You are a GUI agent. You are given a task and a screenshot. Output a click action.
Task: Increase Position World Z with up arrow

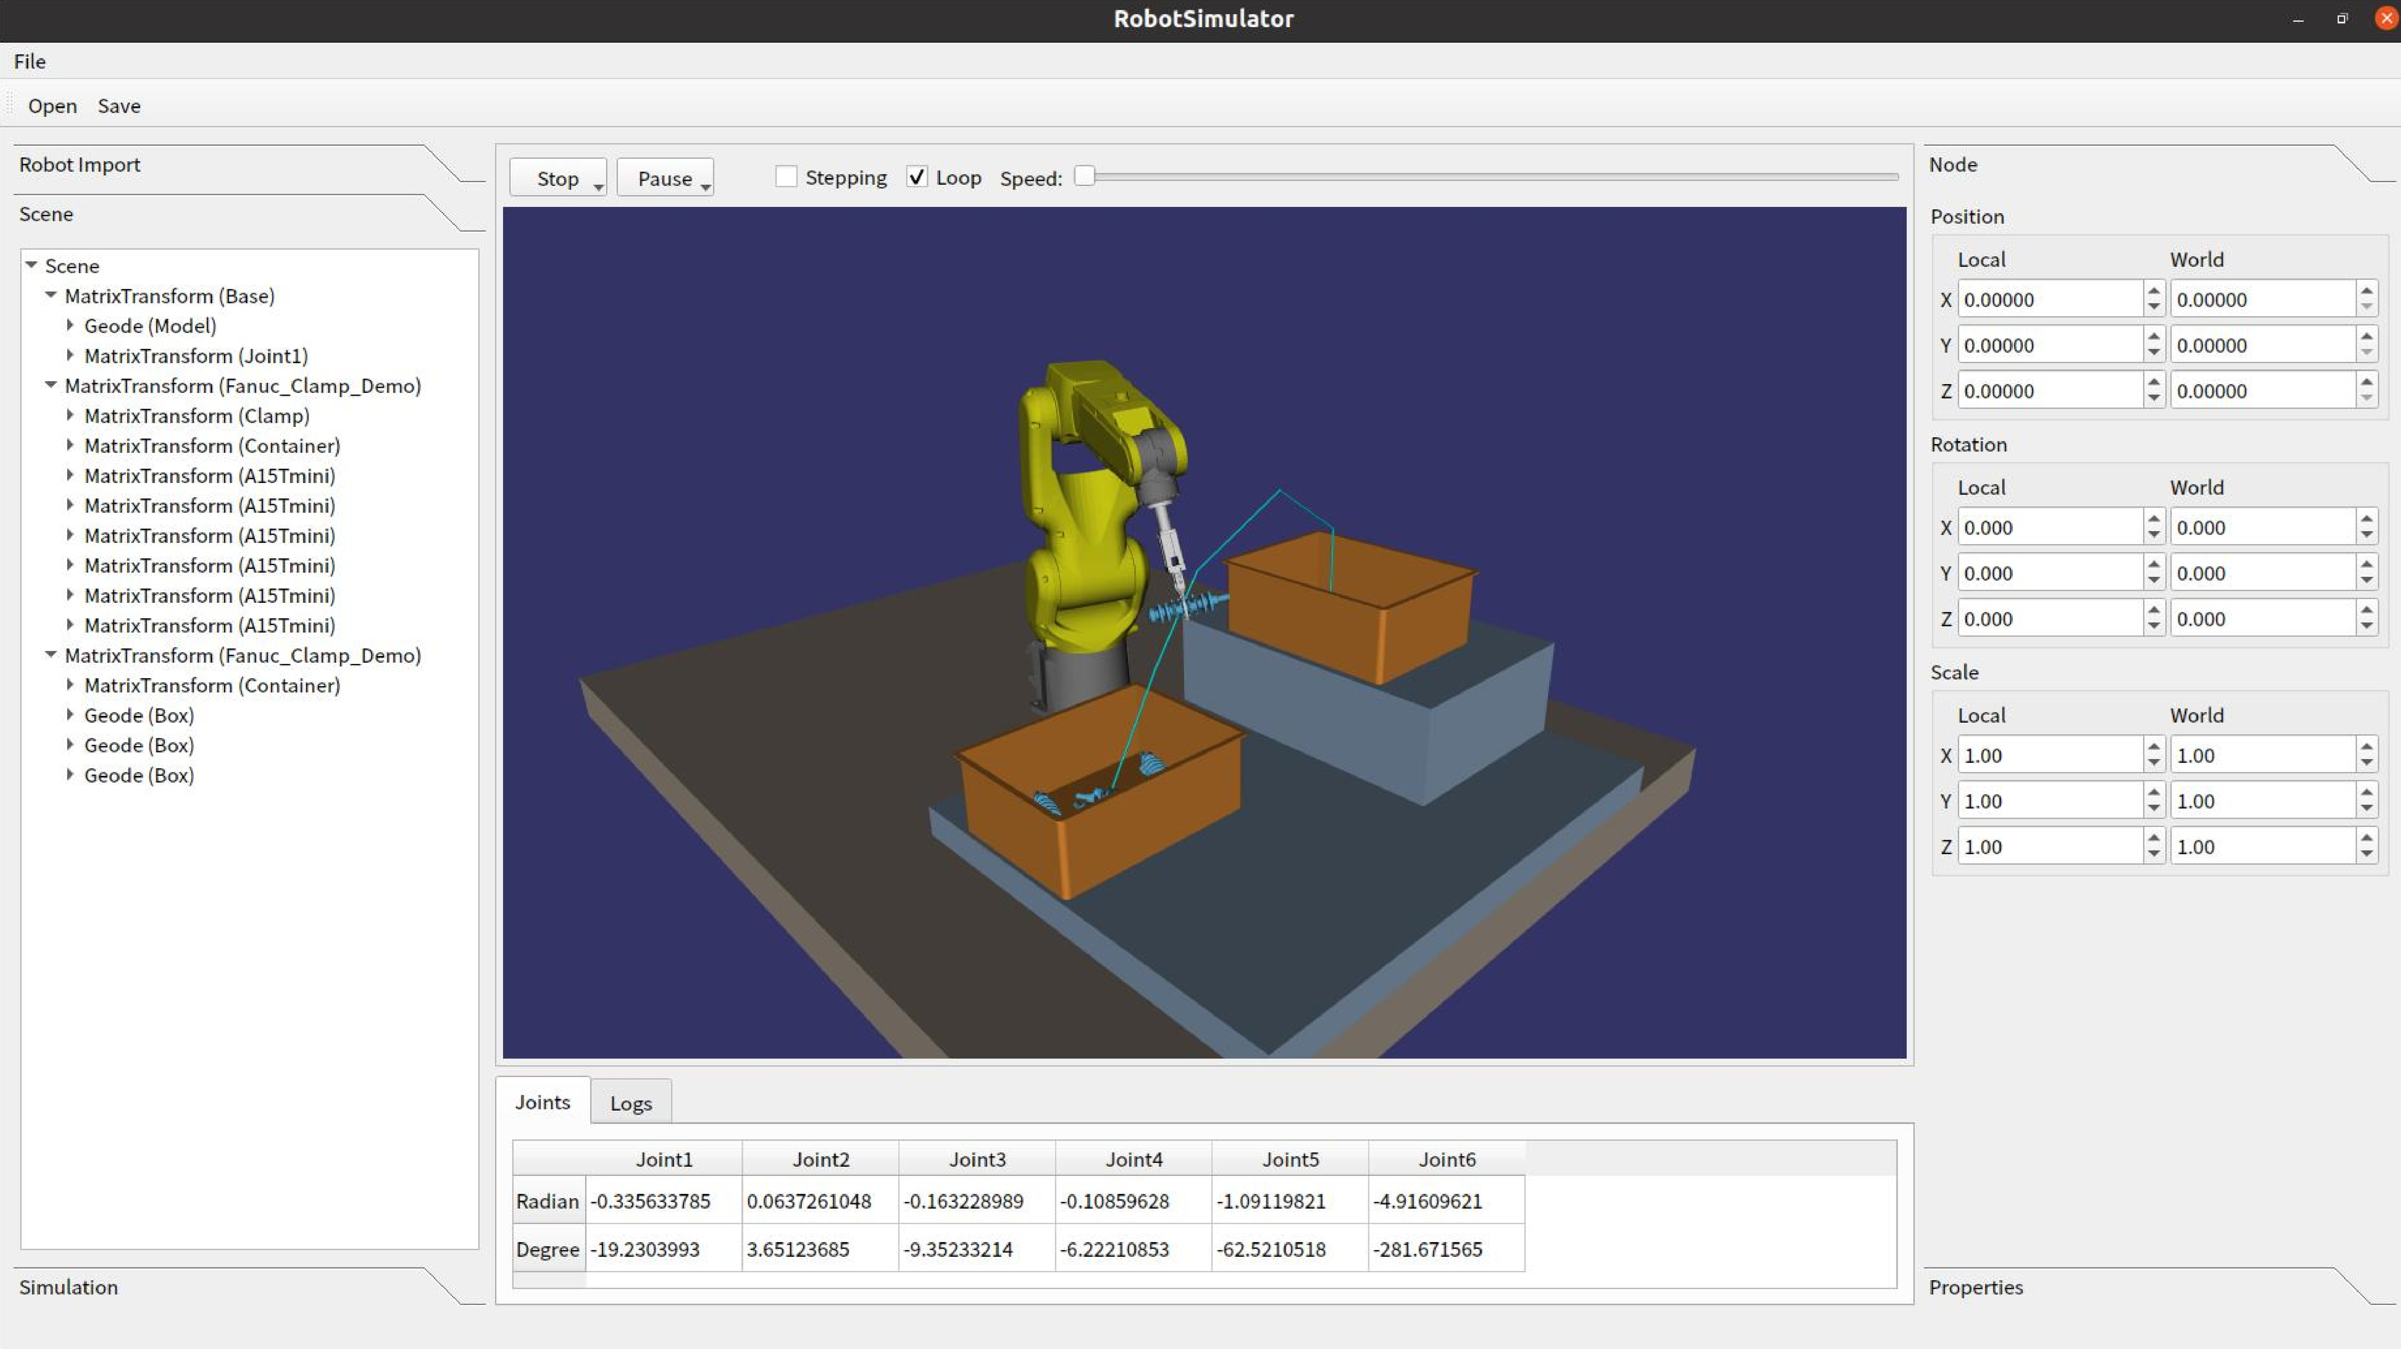click(2367, 382)
